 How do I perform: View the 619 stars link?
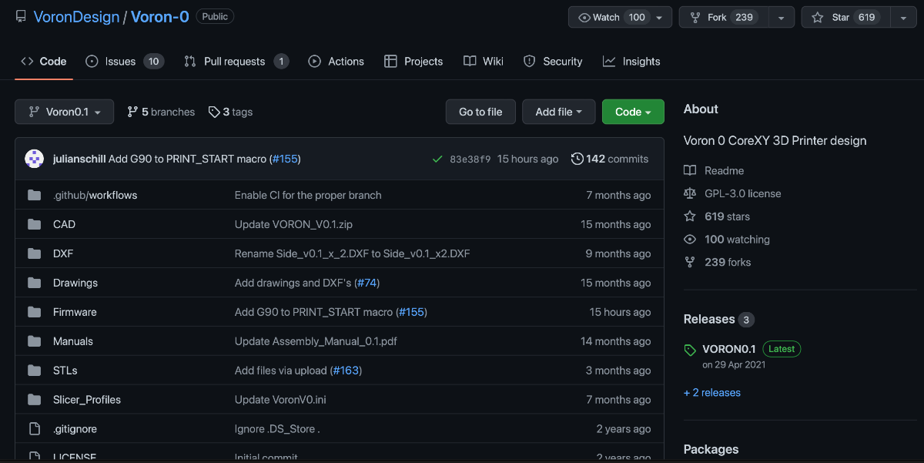[x=717, y=216]
